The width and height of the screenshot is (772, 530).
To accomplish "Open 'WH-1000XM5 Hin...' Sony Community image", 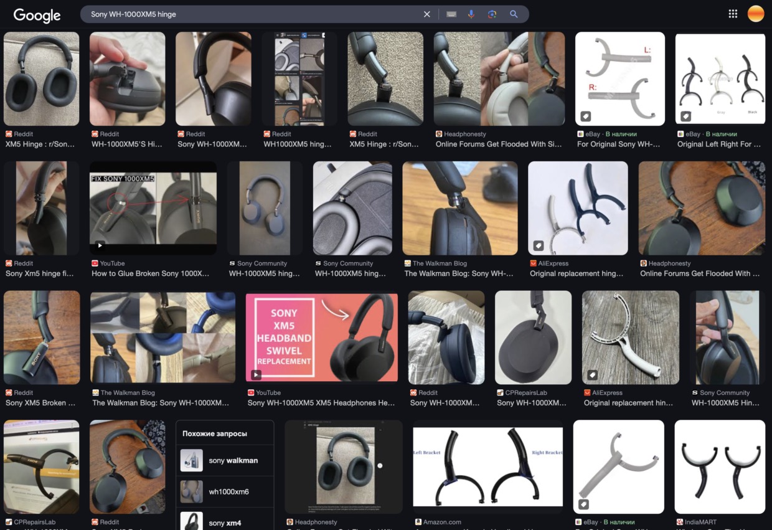I will point(727,337).
